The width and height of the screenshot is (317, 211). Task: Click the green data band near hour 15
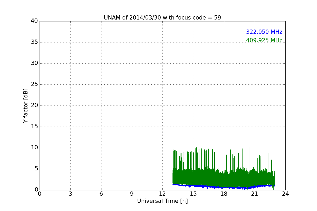pos(193,177)
